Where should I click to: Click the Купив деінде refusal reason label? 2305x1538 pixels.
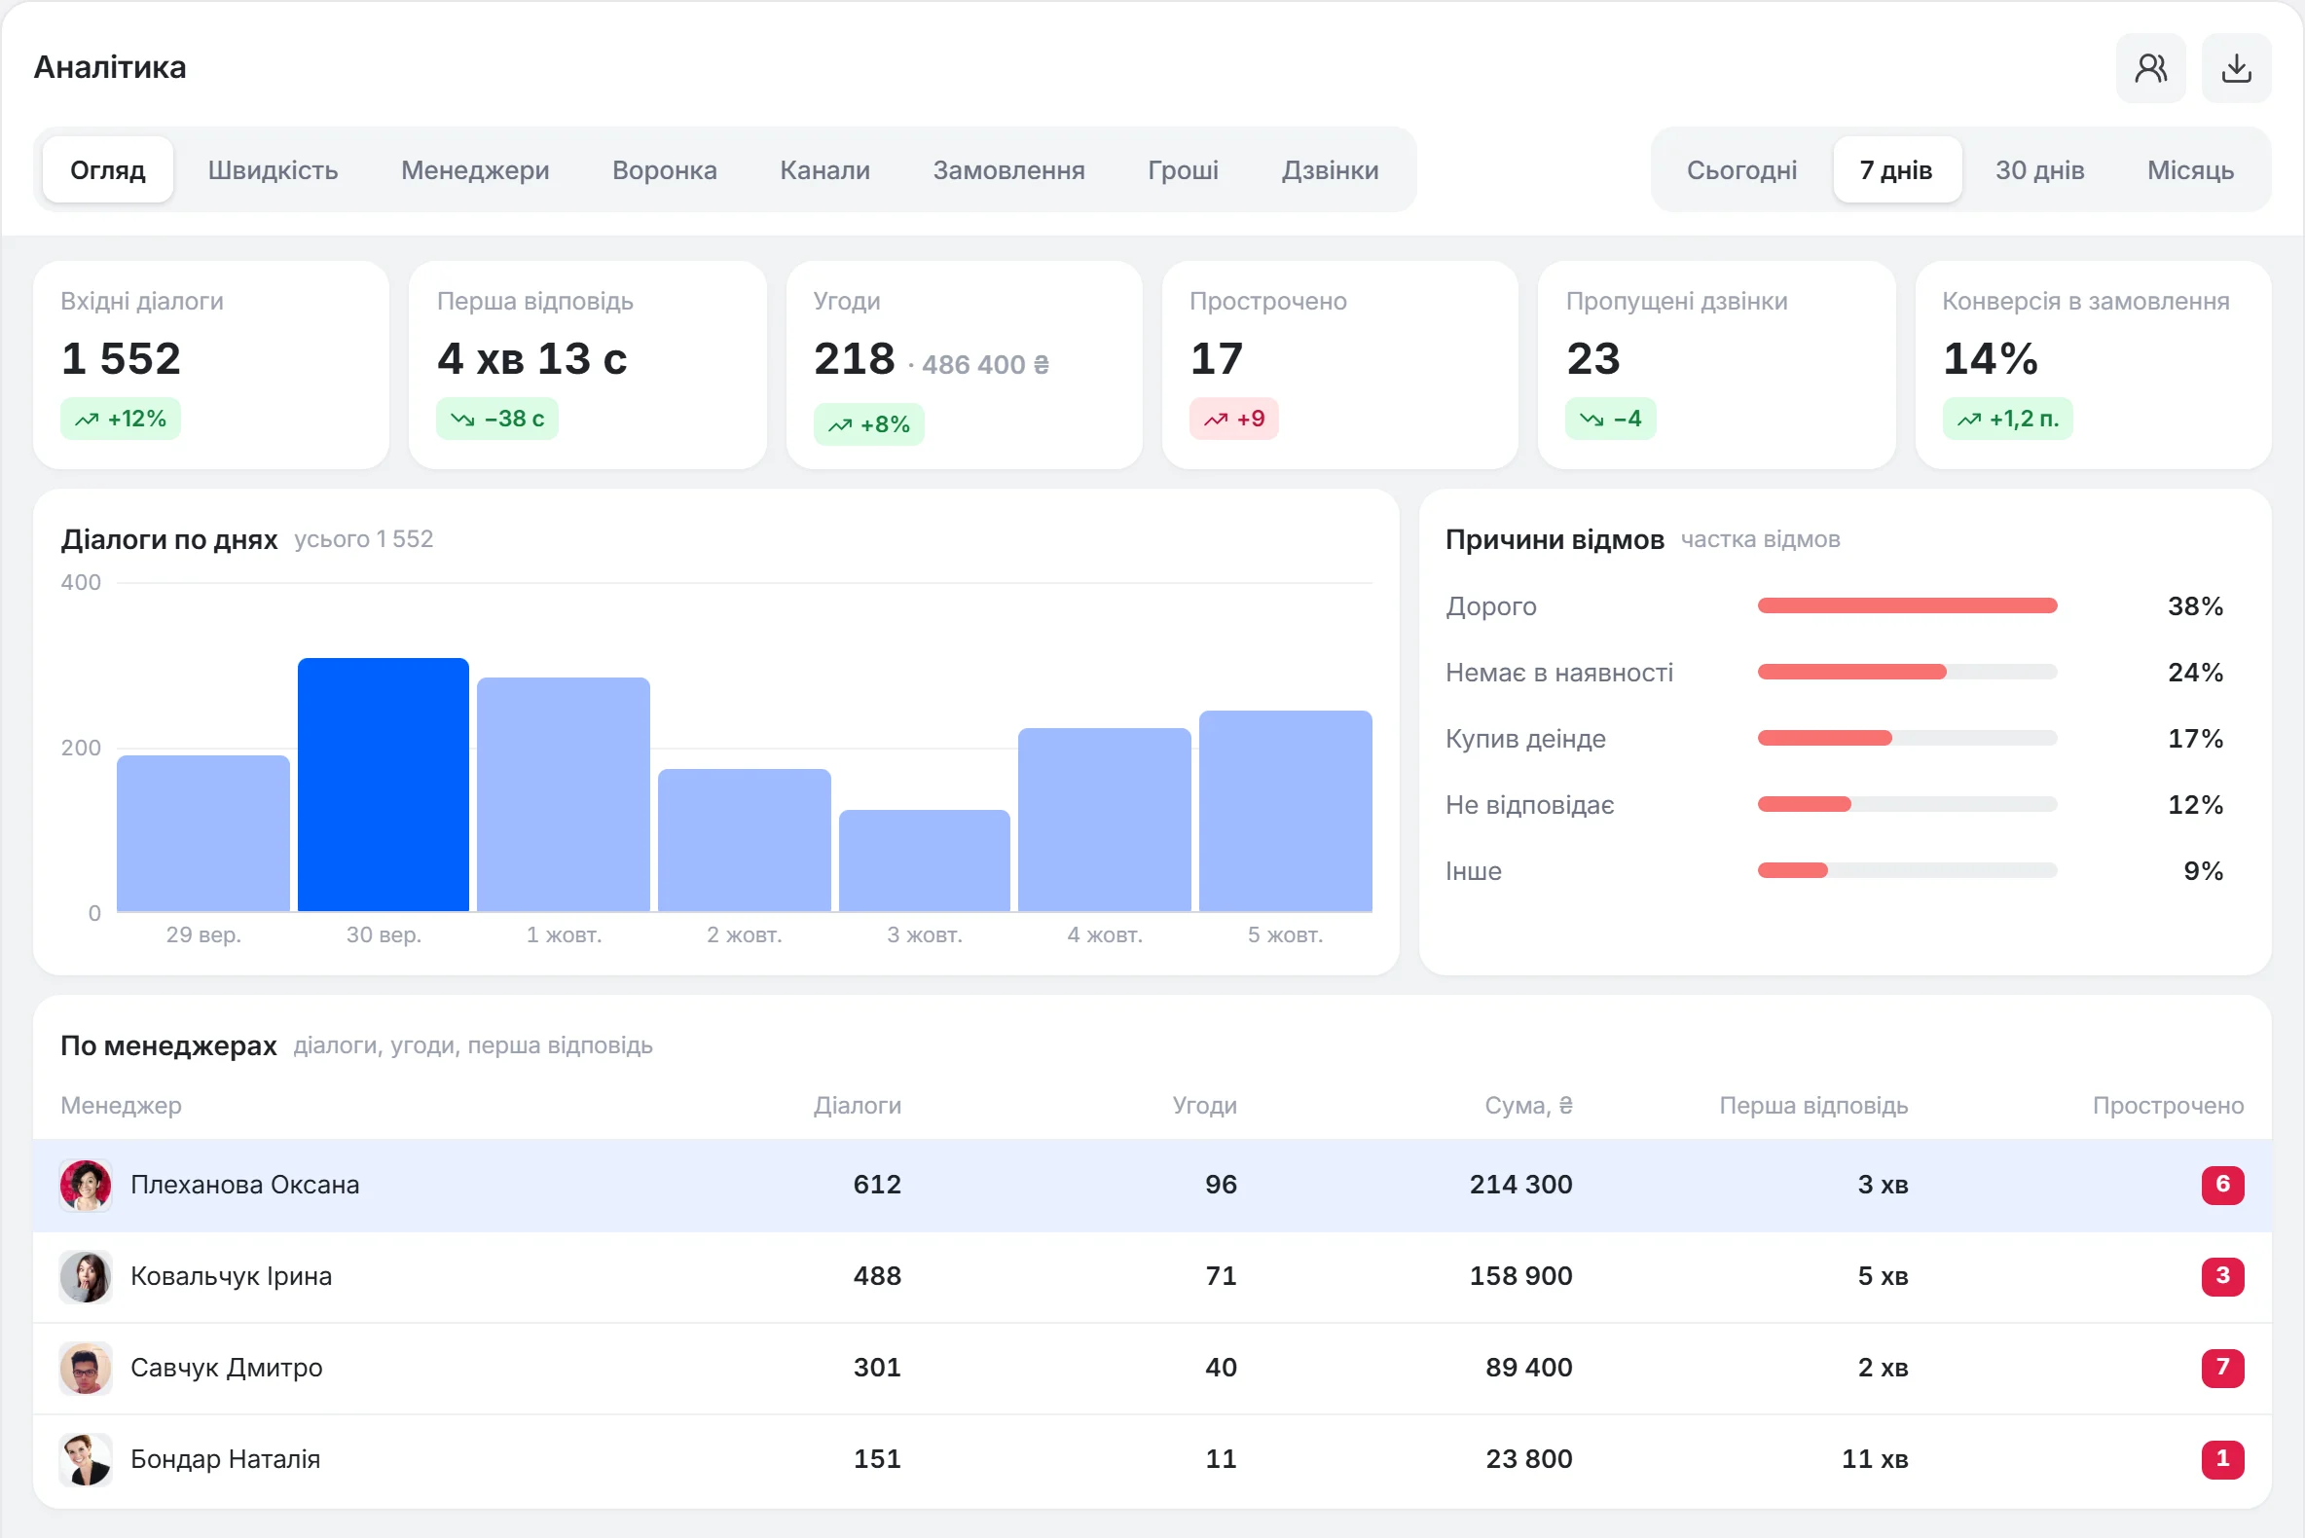tap(1525, 739)
